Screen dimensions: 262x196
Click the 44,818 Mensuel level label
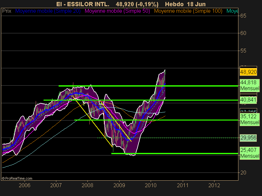click(x=250, y=85)
